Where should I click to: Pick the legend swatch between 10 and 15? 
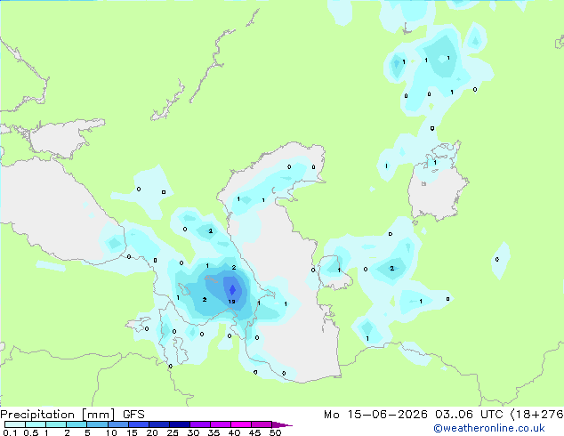pos(117,424)
